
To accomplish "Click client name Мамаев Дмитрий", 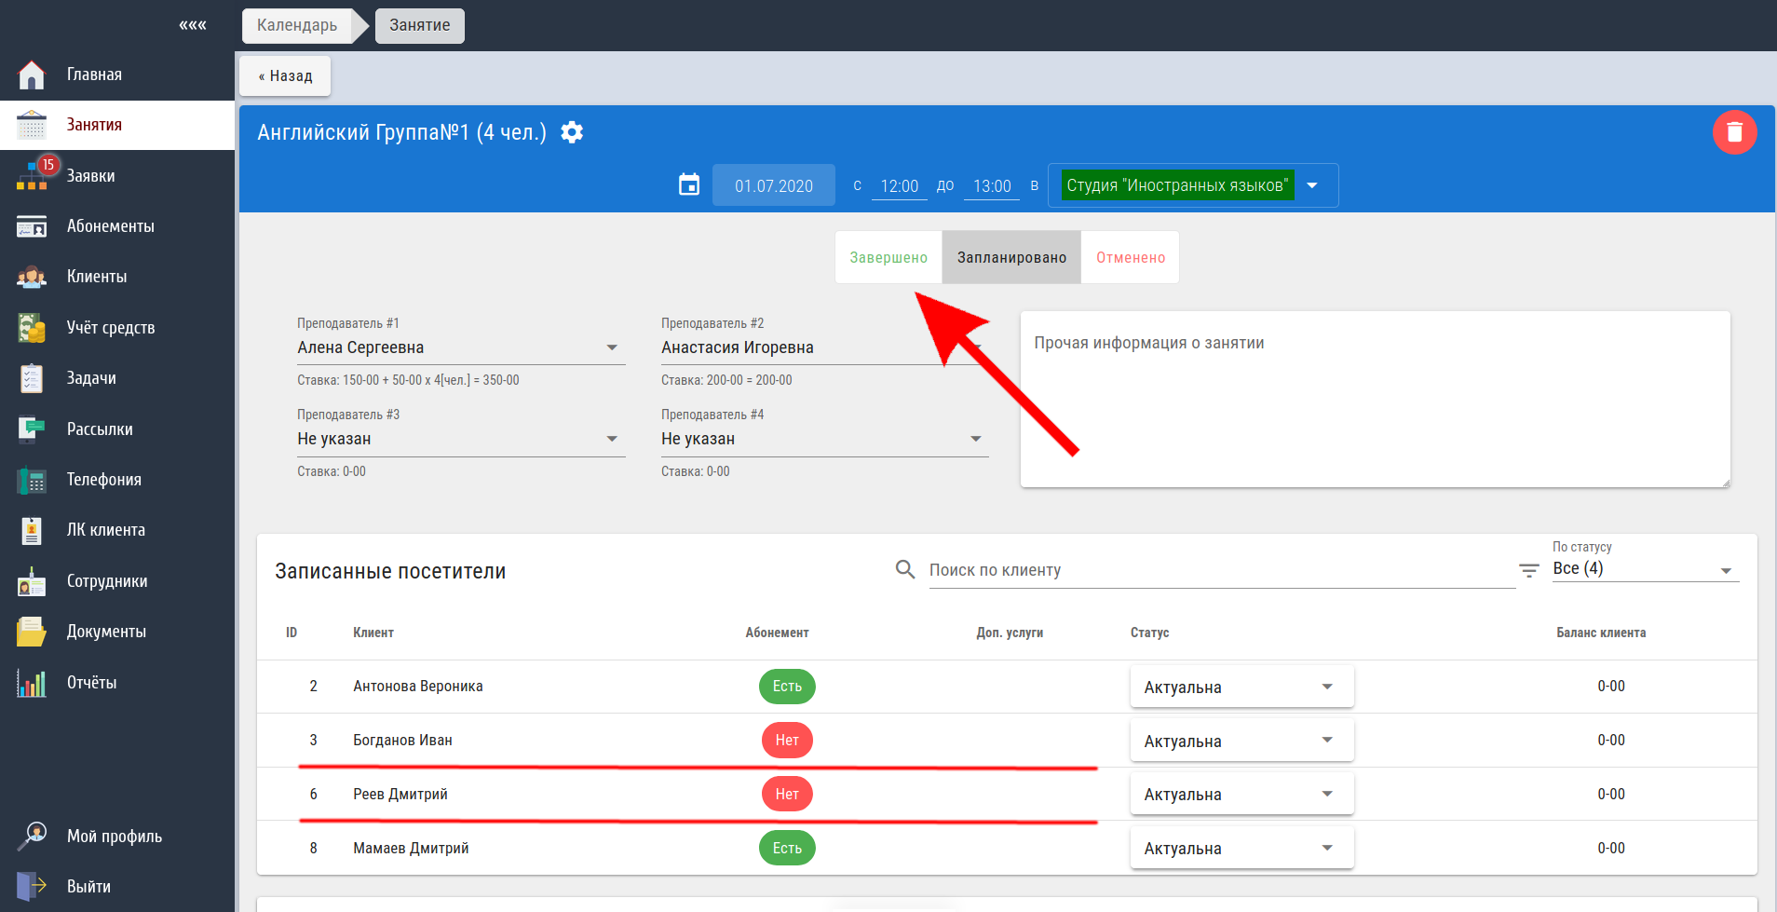I will pos(411,849).
